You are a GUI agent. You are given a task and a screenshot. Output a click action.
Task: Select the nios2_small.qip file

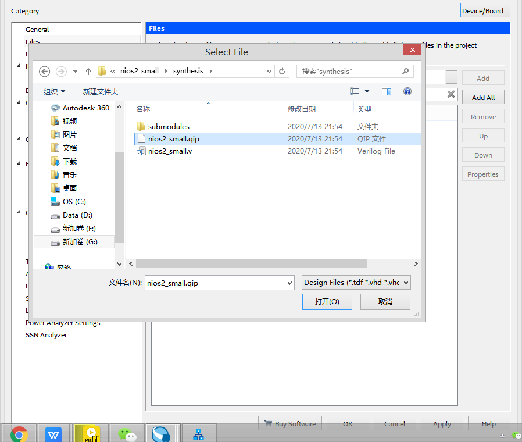tap(278, 139)
